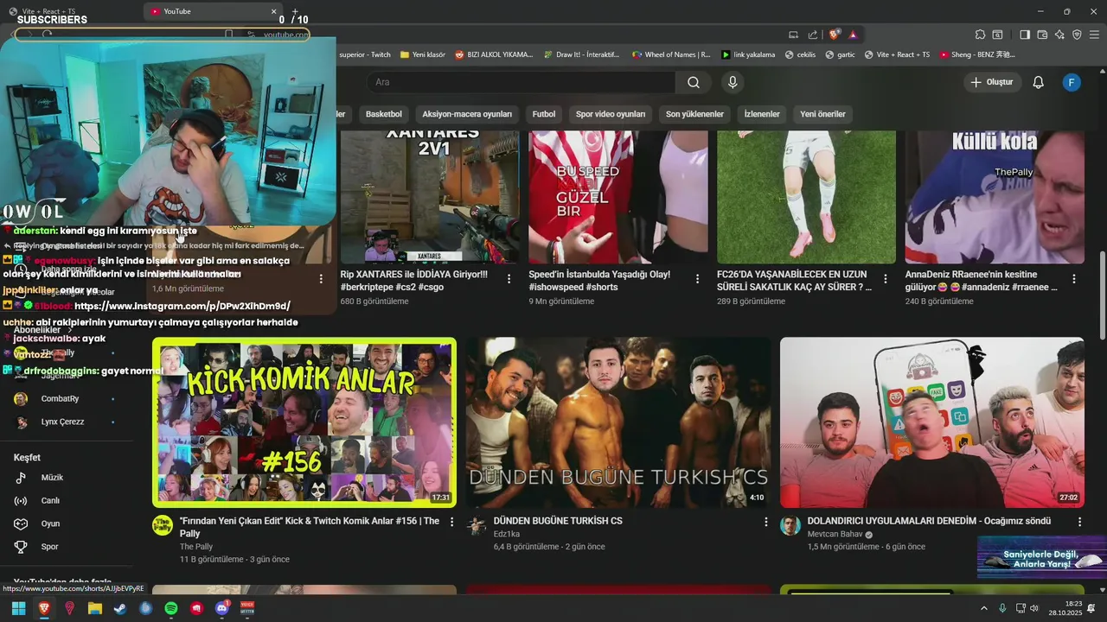Open the 'gartic' bookmark
The image size is (1107, 622).
tap(840, 54)
